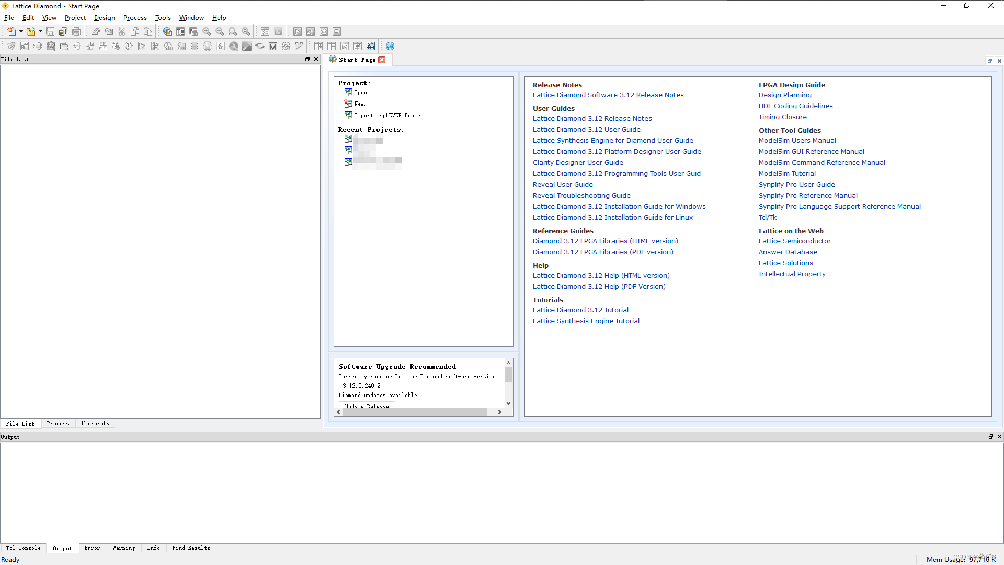Open the Timing Analysis tool icon
Image resolution: width=1004 pixels, height=565 pixels.
(x=168, y=46)
